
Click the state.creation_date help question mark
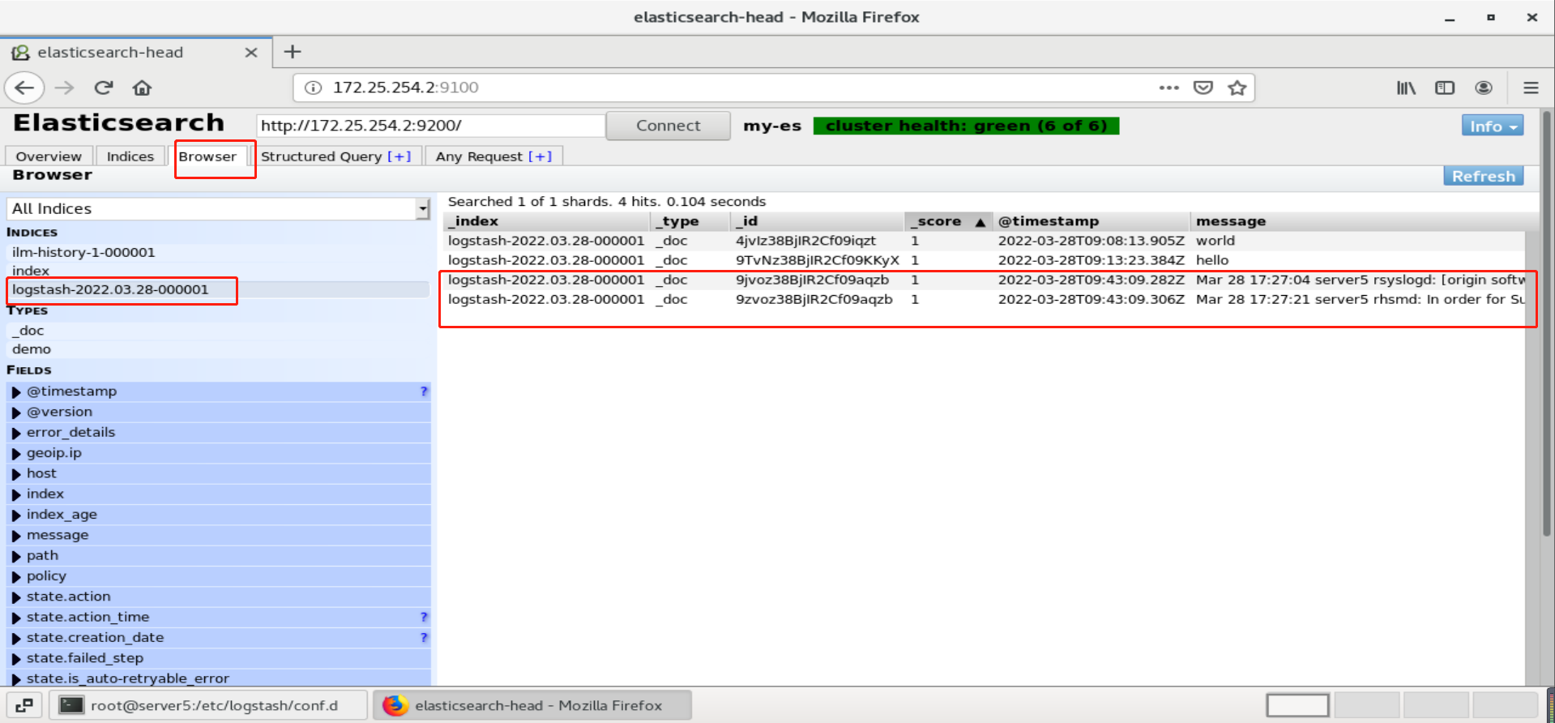(x=424, y=638)
